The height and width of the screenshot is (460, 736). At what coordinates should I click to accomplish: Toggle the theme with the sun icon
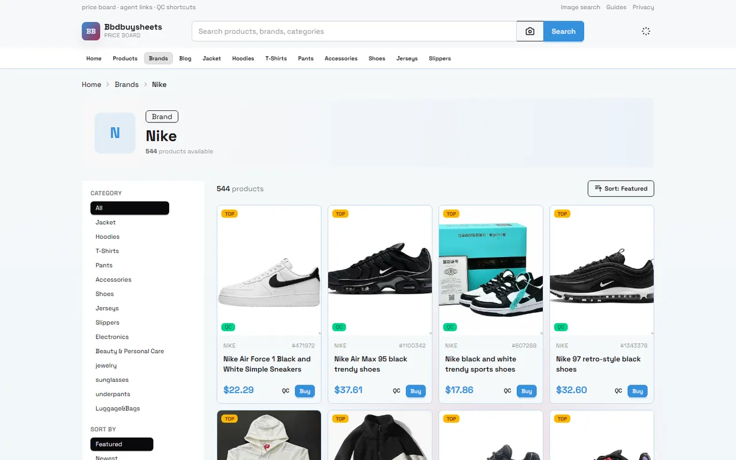[x=646, y=31]
